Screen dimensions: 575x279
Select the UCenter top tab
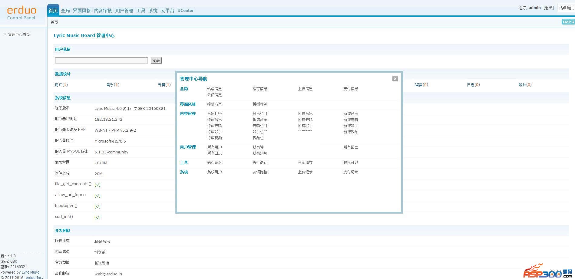click(x=186, y=10)
